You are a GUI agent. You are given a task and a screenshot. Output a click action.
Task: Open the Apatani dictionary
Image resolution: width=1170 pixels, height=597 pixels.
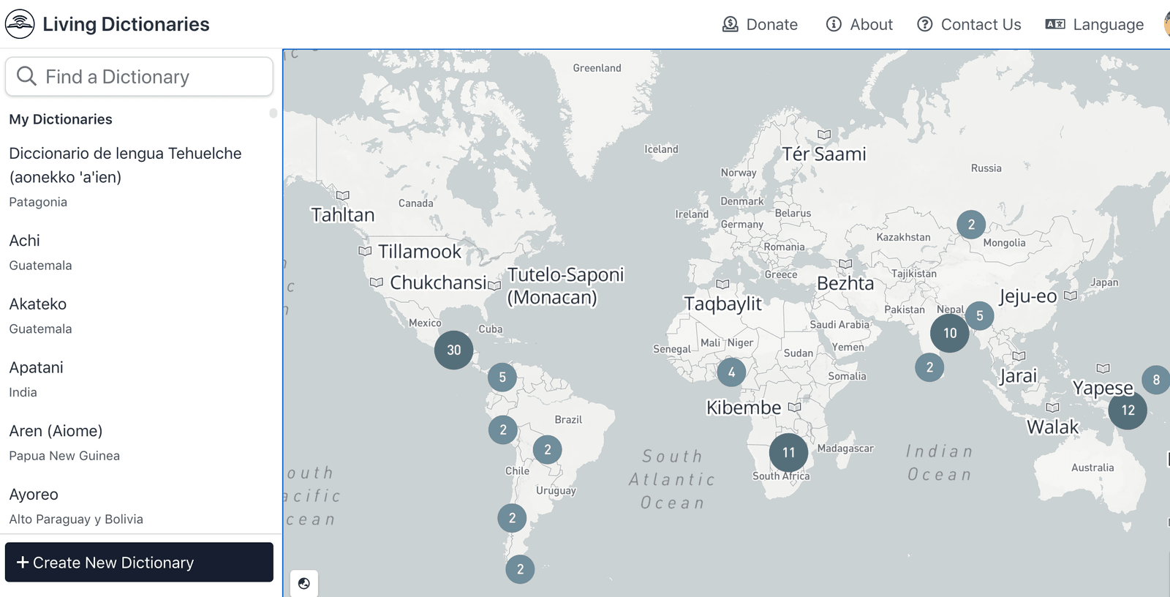point(139,379)
